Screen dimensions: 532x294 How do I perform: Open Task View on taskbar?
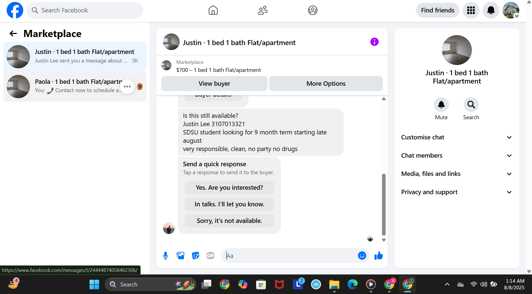206,284
